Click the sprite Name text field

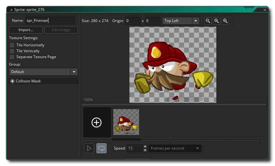pos(50,21)
